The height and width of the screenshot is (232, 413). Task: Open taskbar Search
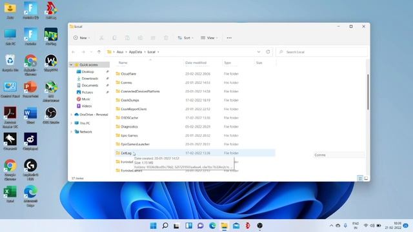click(165, 226)
